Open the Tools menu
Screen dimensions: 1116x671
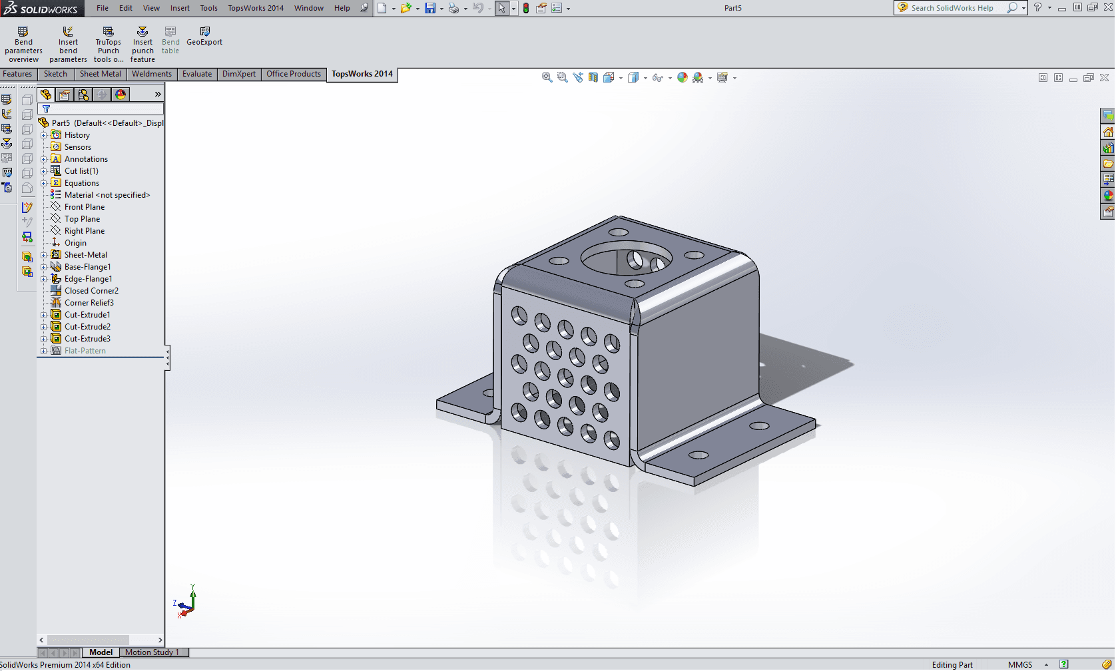[x=208, y=8]
